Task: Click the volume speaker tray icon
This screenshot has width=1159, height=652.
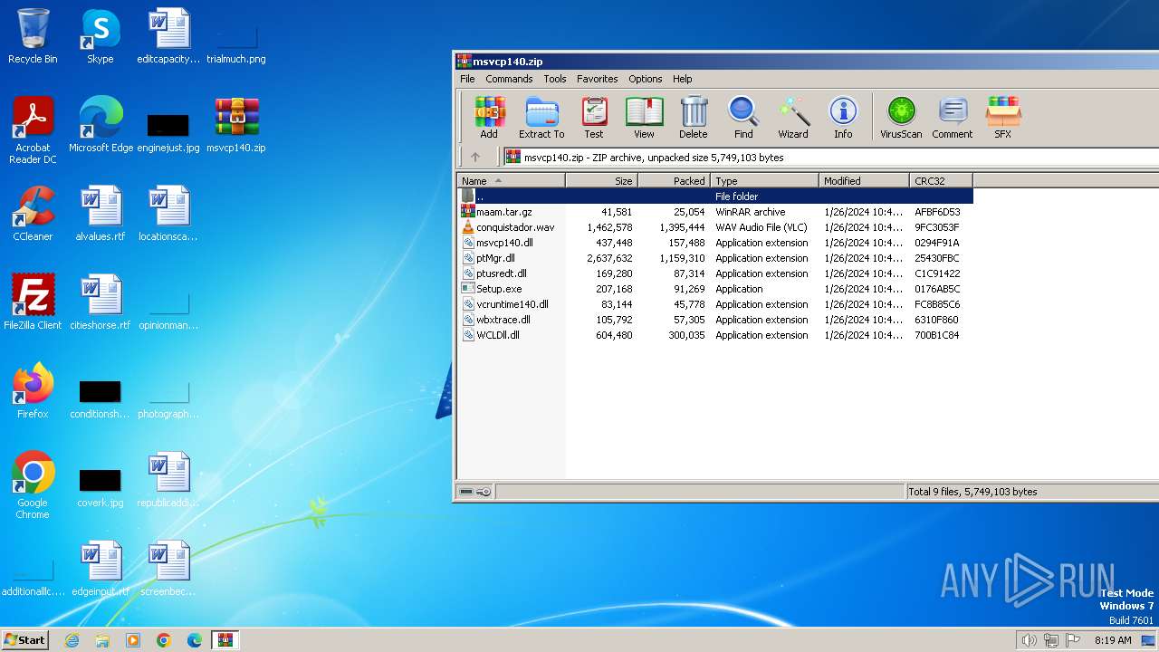Action: 1029,640
